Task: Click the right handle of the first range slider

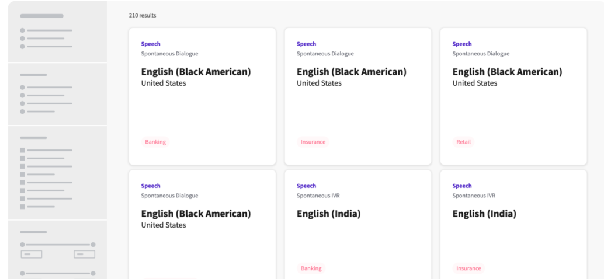Action: (93, 245)
